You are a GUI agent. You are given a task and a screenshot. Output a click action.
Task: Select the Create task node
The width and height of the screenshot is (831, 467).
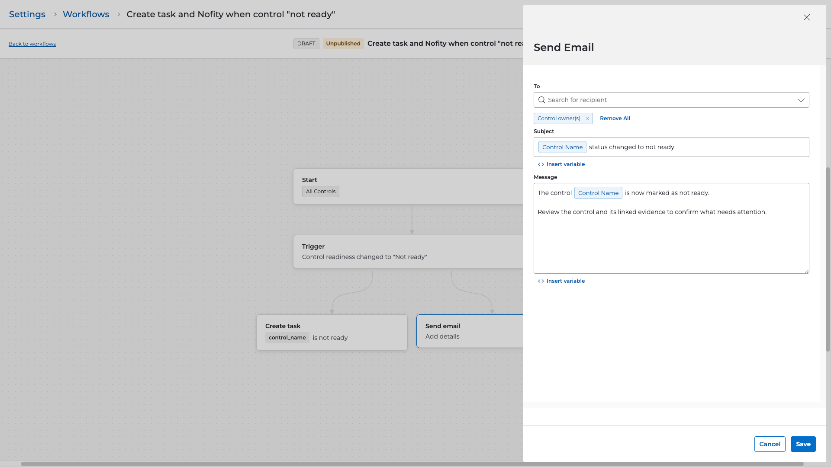(332, 332)
